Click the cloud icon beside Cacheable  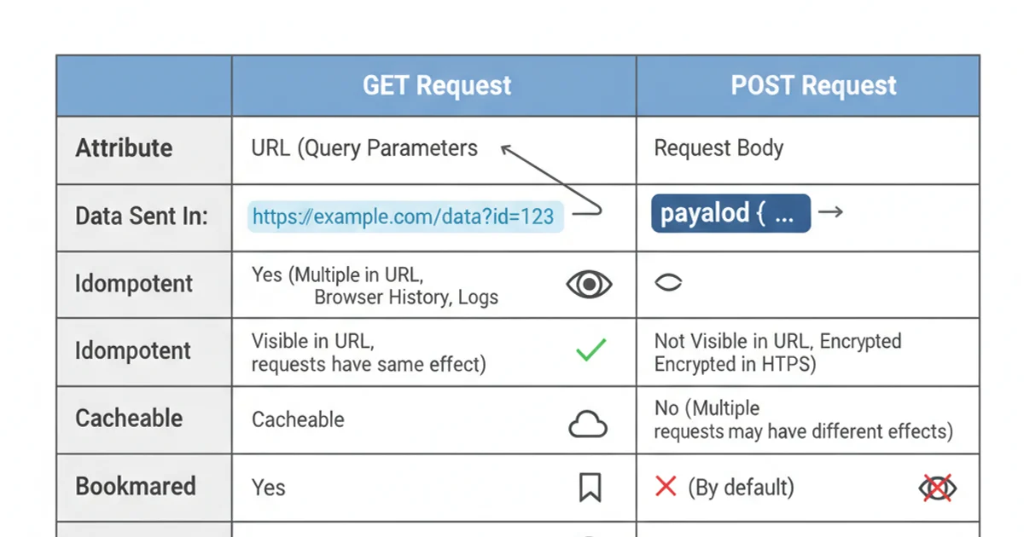pyautogui.click(x=588, y=424)
